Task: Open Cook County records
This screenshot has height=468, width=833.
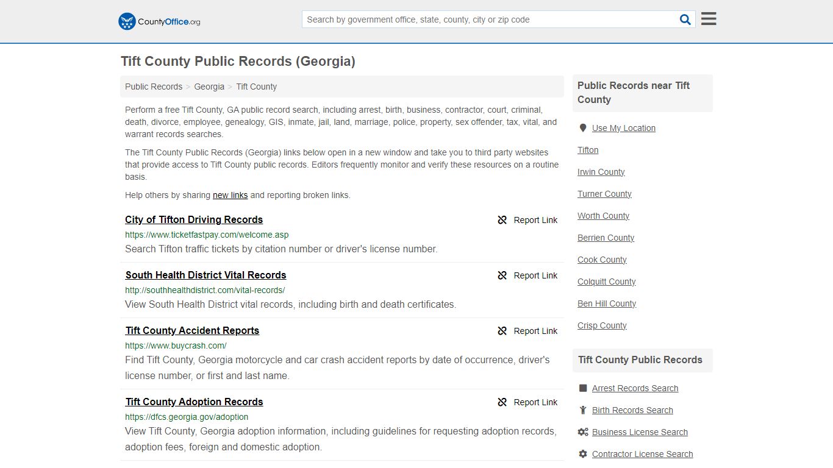Action: click(602, 260)
